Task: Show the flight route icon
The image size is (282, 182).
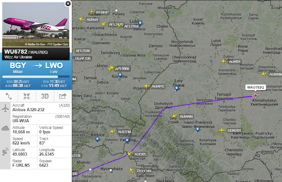Action: click(x=9, y=96)
